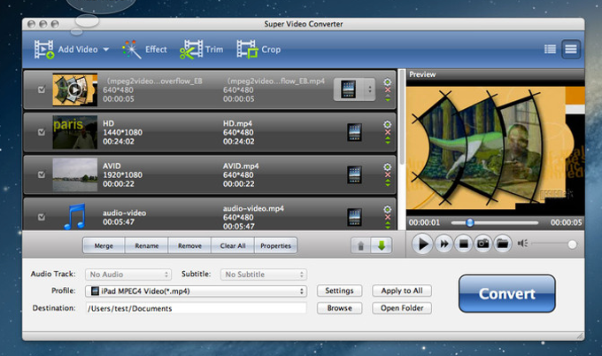Click iPad profile icon in AVID row
Image resolution: width=602 pixels, height=356 pixels.
[x=354, y=174]
